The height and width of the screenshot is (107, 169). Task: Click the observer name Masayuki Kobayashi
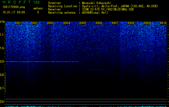point(96,3)
